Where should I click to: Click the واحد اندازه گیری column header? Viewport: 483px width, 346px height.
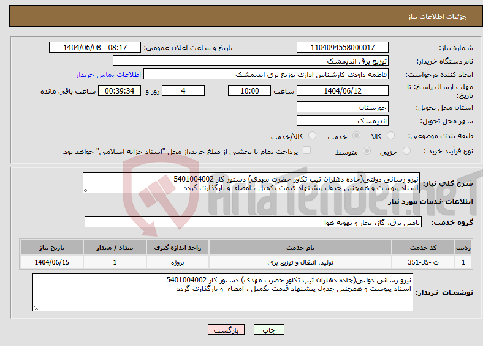click(x=177, y=248)
